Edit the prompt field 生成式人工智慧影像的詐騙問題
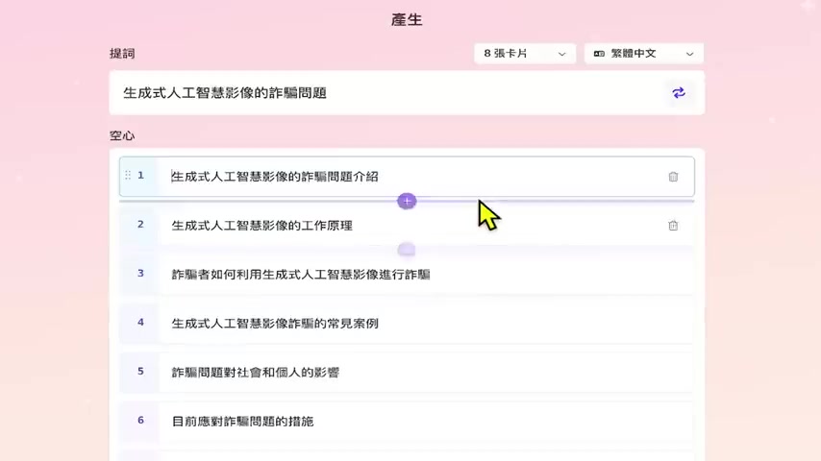The width and height of the screenshot is (821, 461). tap(407, 93)
